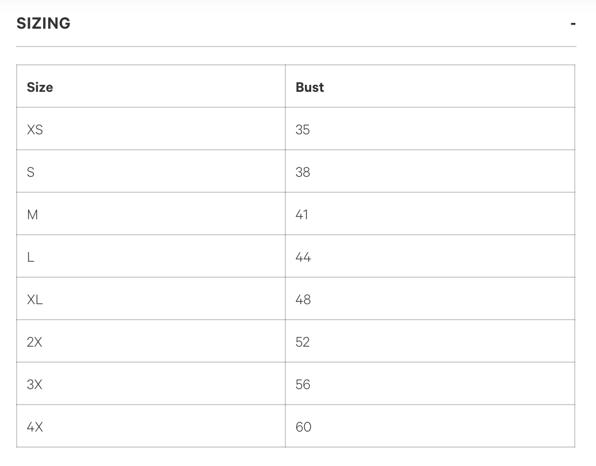The height and width of the screenshot is (466, 596).
Task: Click the SIZING heading
Action: 44,24
